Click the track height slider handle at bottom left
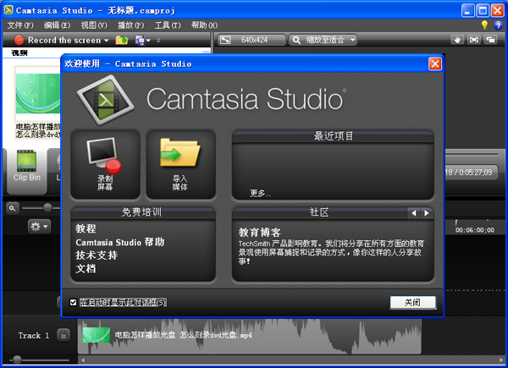This screenshot has height=368, width=508. pos(17,360)
